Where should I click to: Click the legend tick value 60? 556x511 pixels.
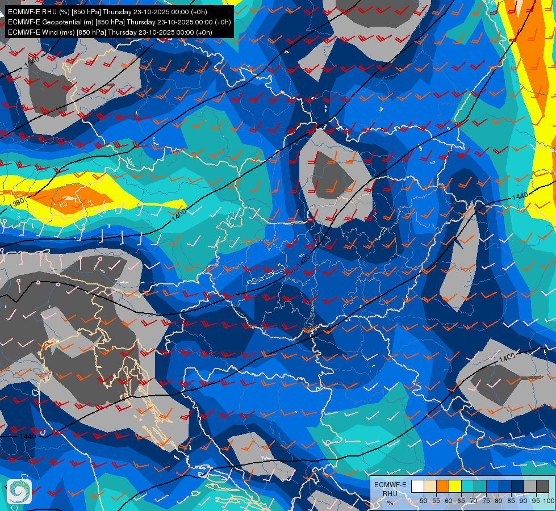coord(449,501)
